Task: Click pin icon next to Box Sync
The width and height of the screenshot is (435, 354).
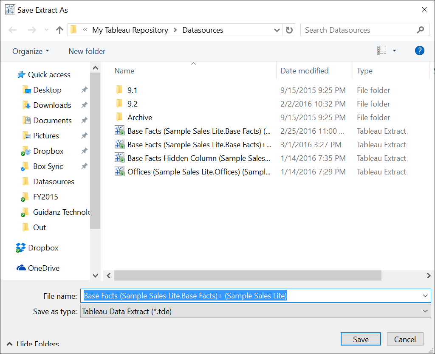Action: 84,166
